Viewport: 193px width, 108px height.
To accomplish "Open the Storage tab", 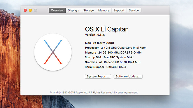I will pos(88,10).
